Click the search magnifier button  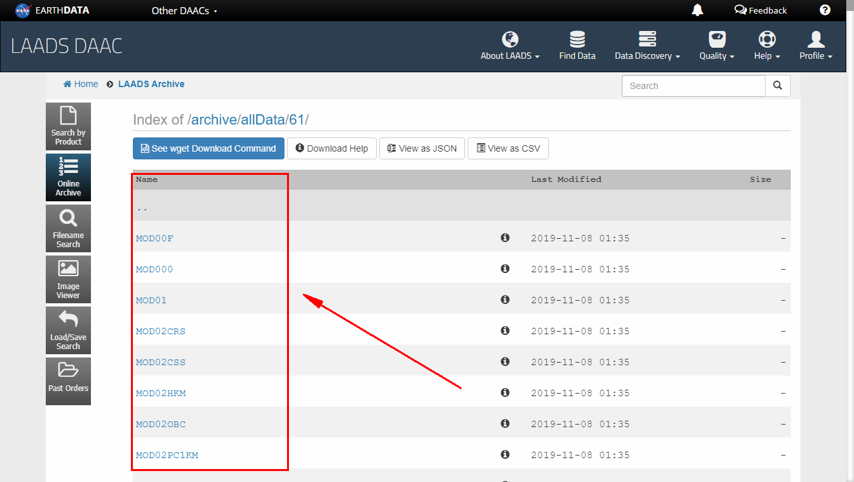tap(778, 86)
